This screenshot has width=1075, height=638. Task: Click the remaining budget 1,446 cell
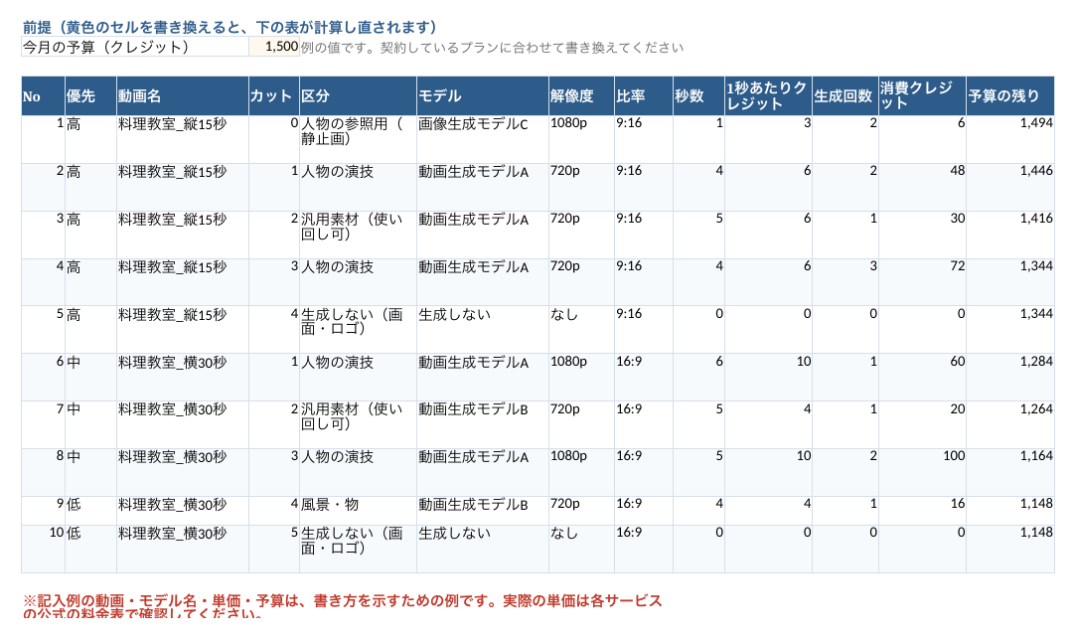pos(1009,187)
